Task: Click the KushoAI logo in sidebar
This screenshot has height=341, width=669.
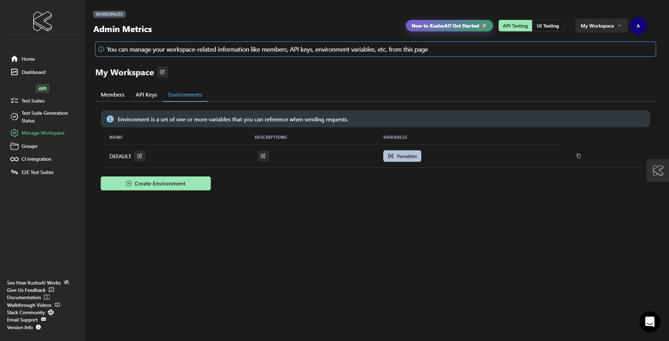Action: 43,21
